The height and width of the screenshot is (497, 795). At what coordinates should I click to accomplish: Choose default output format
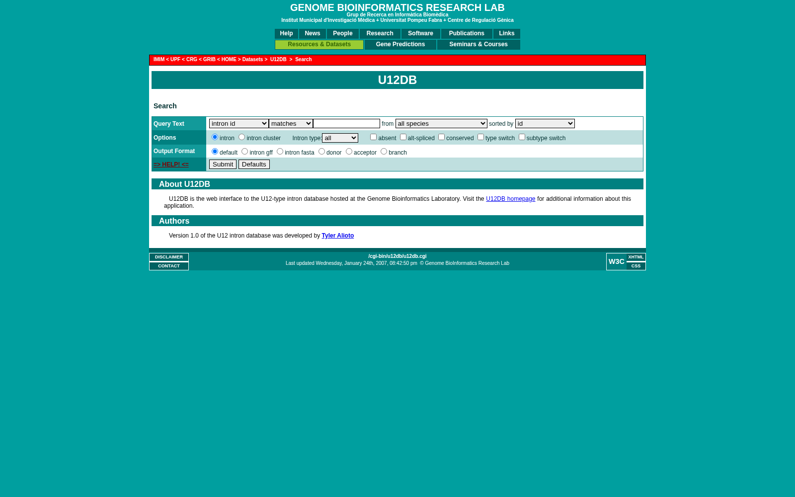[215, 152]
